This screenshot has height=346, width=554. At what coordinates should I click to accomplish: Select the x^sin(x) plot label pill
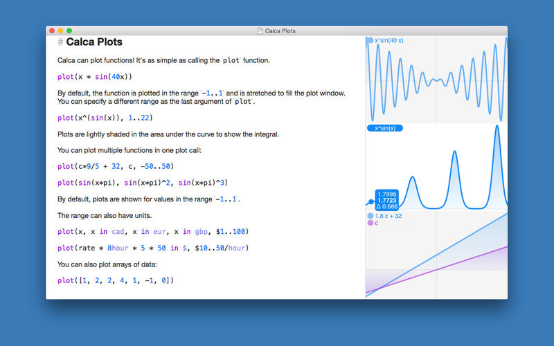(385, 128)
